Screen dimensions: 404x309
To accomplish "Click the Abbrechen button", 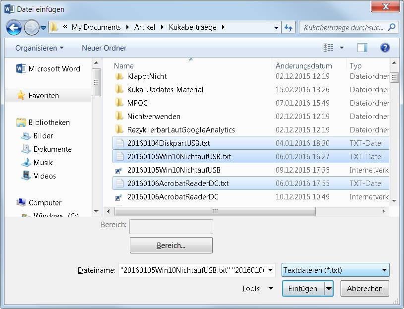I will (364, 288).
